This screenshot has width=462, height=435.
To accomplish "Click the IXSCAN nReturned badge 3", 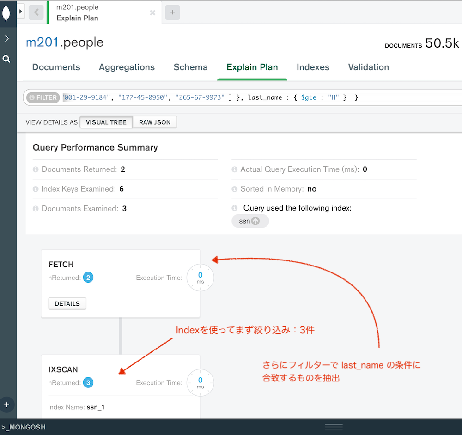I will click(88, 383).
